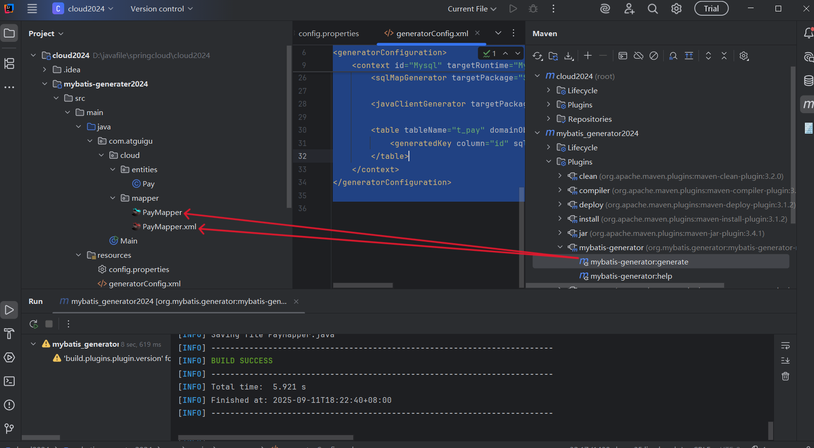Collapse the mybatis-generater2024 module node
Viewport: 814px width, 448px height.
[x=45, y=84]
